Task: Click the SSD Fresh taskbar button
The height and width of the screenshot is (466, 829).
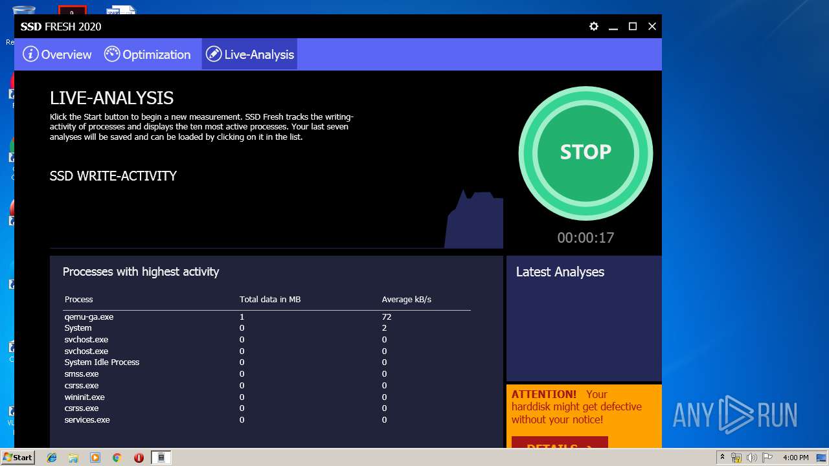Action: [x=161, y=458]
